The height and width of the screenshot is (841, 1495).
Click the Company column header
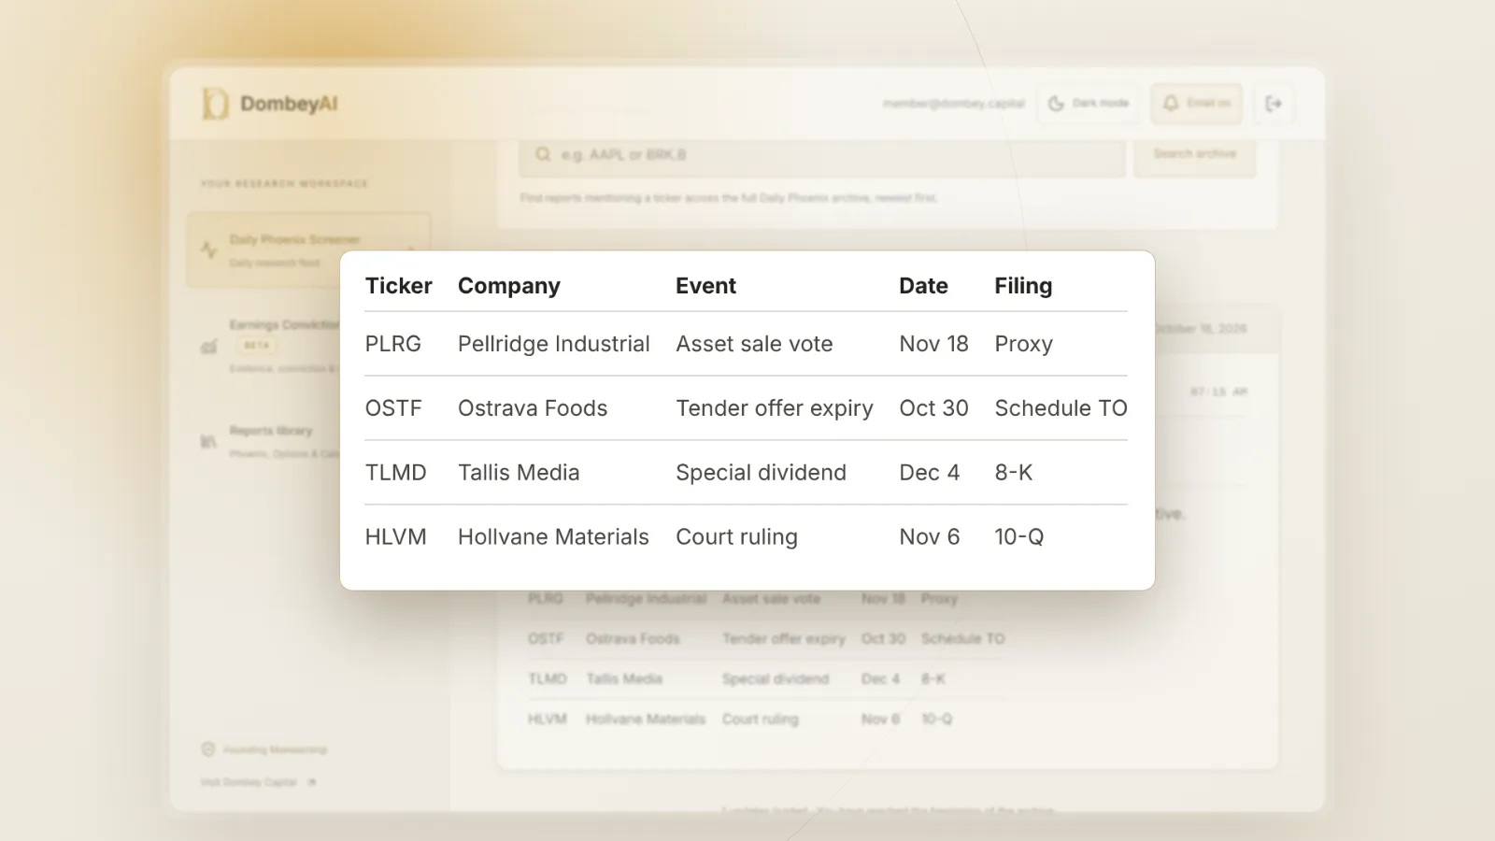coord(509,286)
